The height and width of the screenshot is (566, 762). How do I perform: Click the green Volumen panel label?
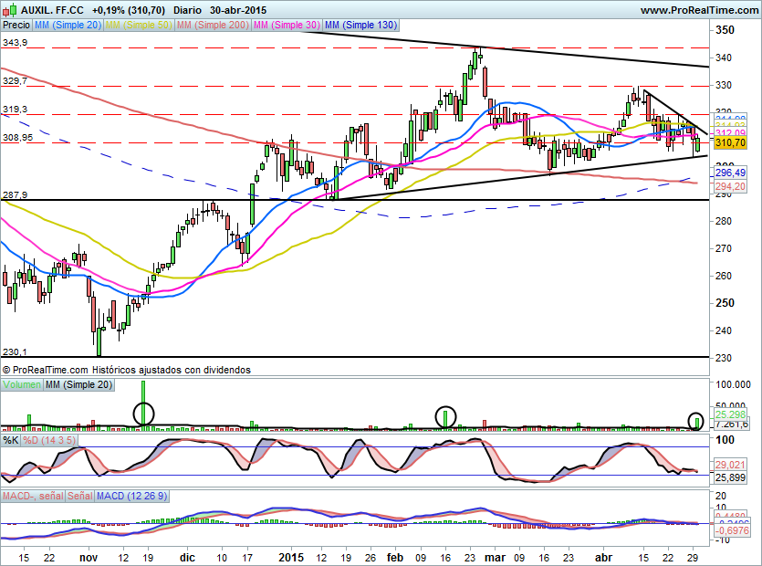(x=22, y=386)
